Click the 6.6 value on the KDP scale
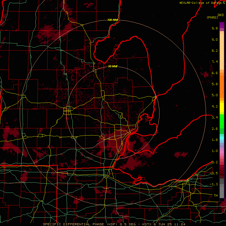 click(215, 73)
